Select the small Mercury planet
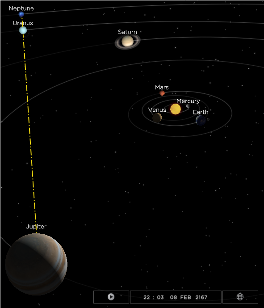The height and width of the screenshot is (308, 264). [x=188, y=106]
